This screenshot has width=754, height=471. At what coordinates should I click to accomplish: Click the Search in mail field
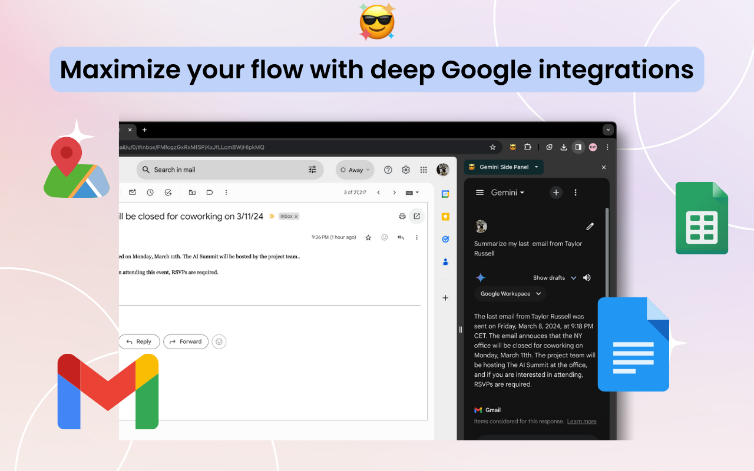point(224,170)
